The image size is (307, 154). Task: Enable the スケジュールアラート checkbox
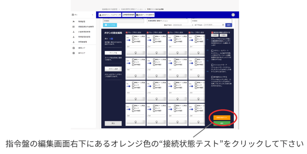(212, 51)
